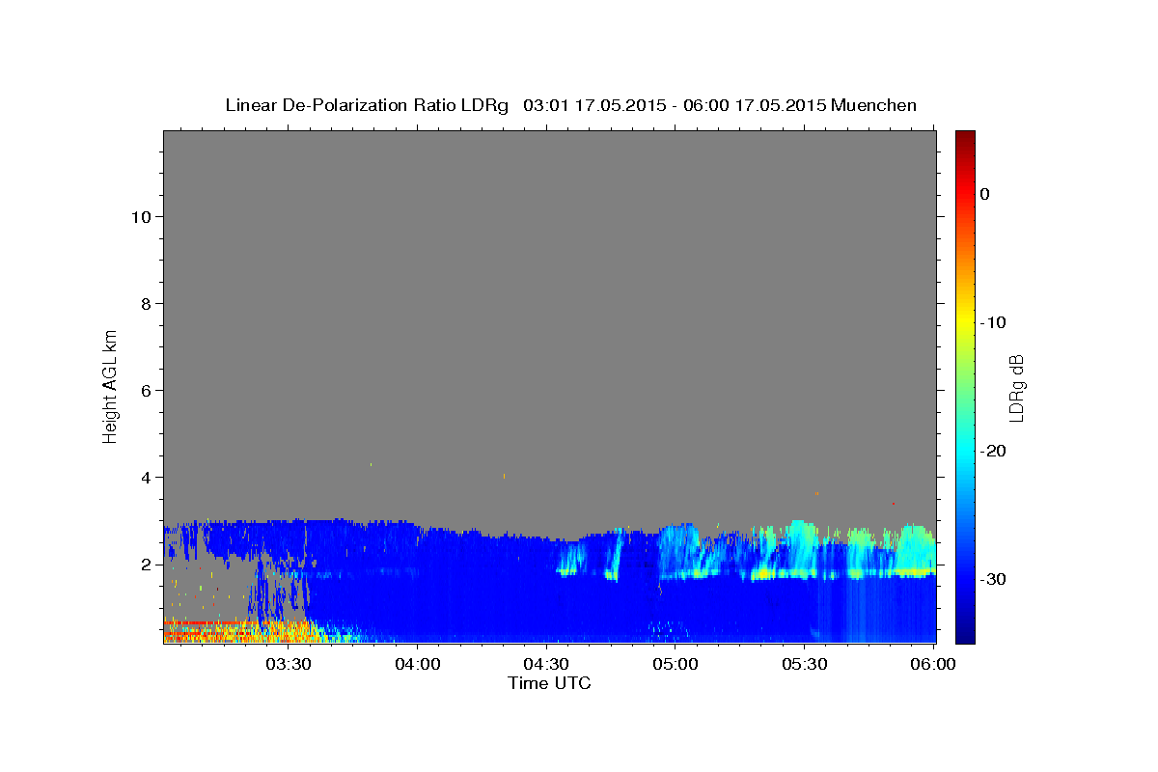Click the colorbar value label -30
The image size is (1158, 772).
pyautogui.click(x=993, y=579)
